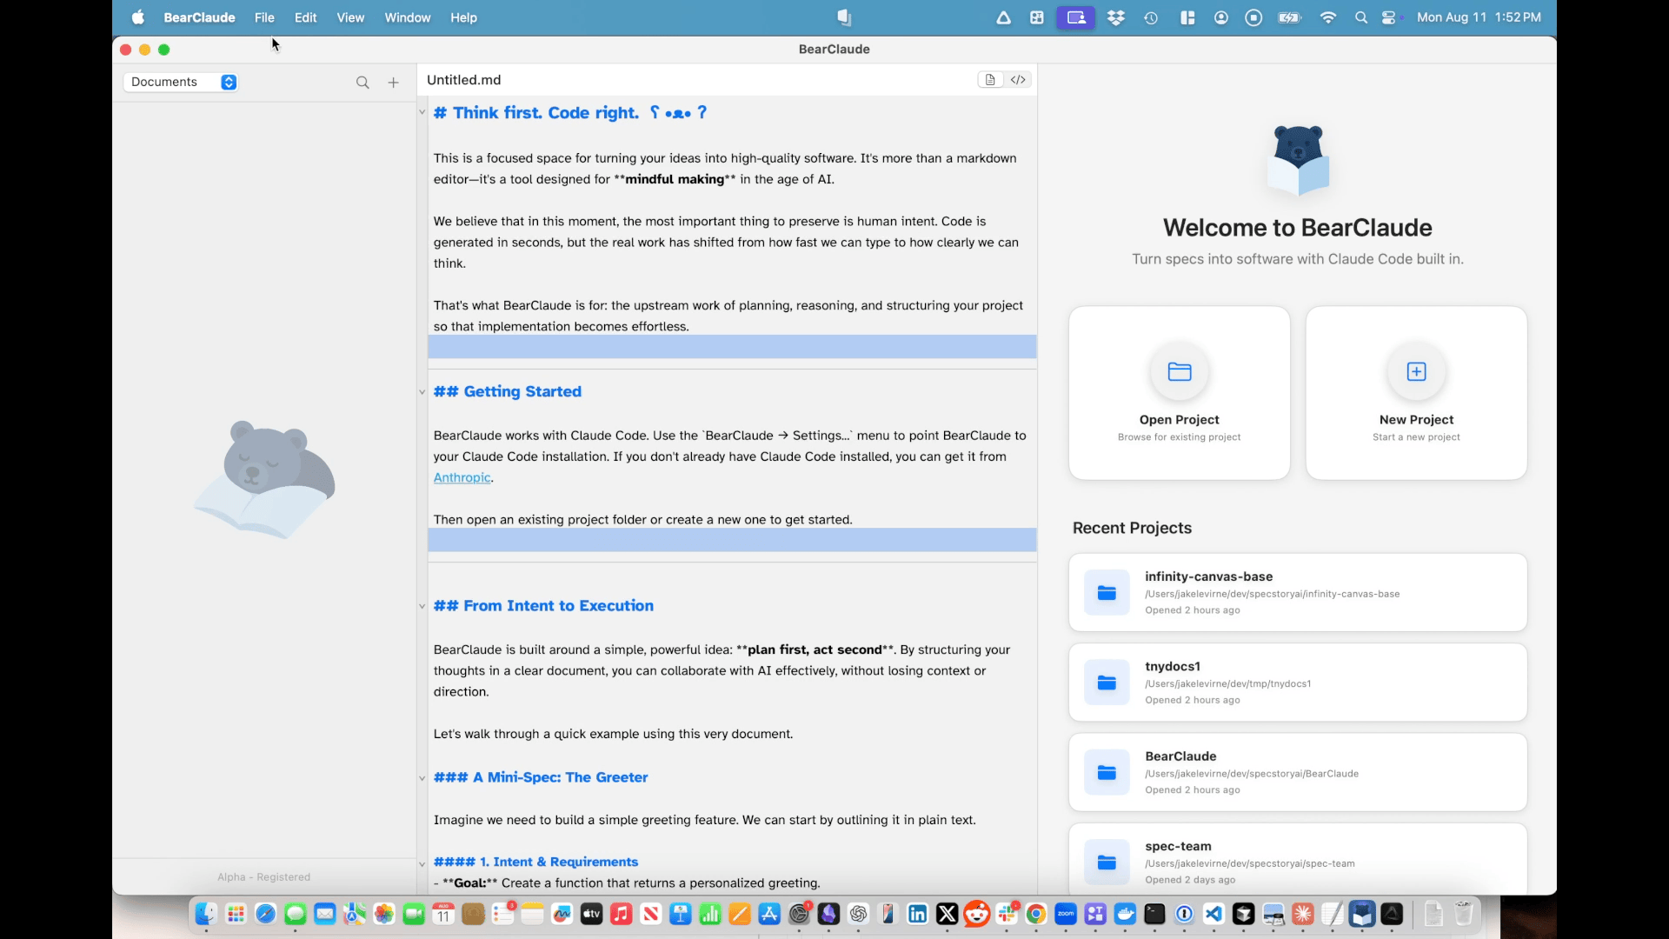Open the BearClaude application menu
1669x939 pixels.
click(199, 17)
